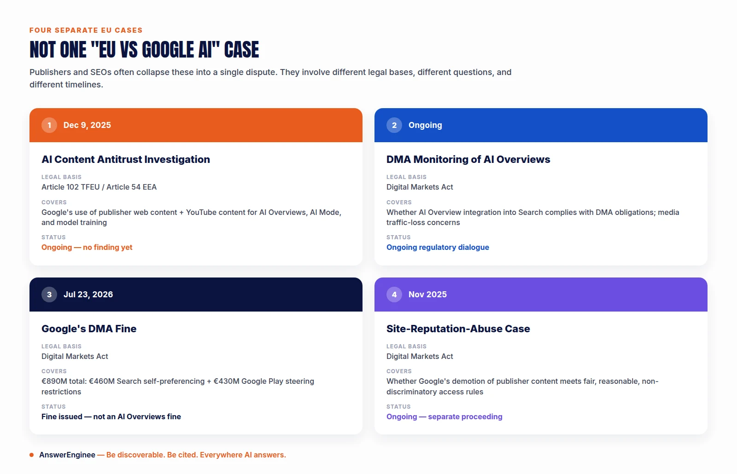Click covers text 'Google's use of publisher web content'
The image size is (737, 474).
point(191,217)
